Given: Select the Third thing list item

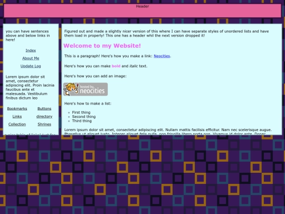Looking at the screenshot, I should [x=82, y=121].
